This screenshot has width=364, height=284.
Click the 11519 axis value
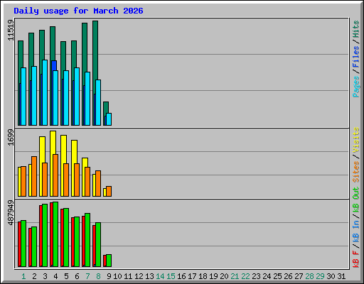pyautogui.click(x=11, y=31)
